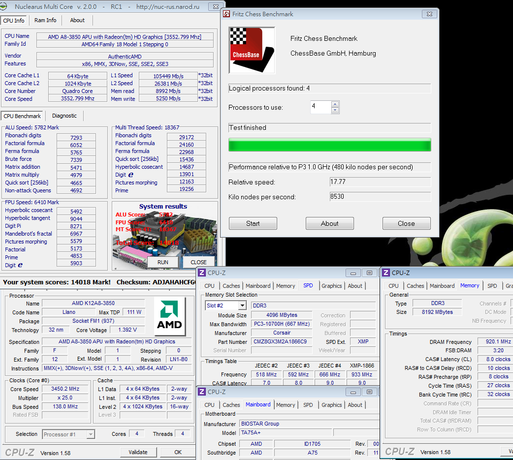Open SPD tab in CPU-Z Memory window

click(492, 286)
